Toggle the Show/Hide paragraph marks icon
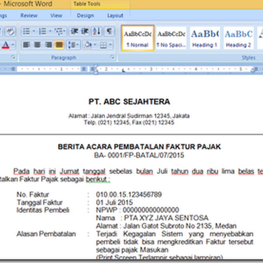 coord(108,31)
